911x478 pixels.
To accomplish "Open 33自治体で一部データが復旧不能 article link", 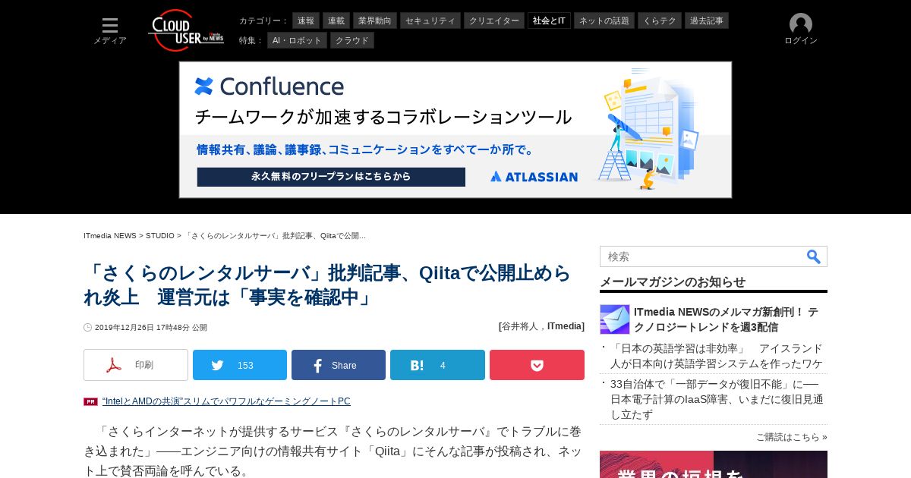I will [x=717, y=399].
